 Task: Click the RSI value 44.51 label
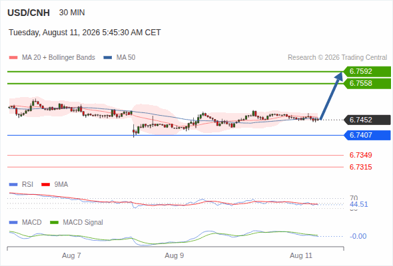tap(358, 204)
